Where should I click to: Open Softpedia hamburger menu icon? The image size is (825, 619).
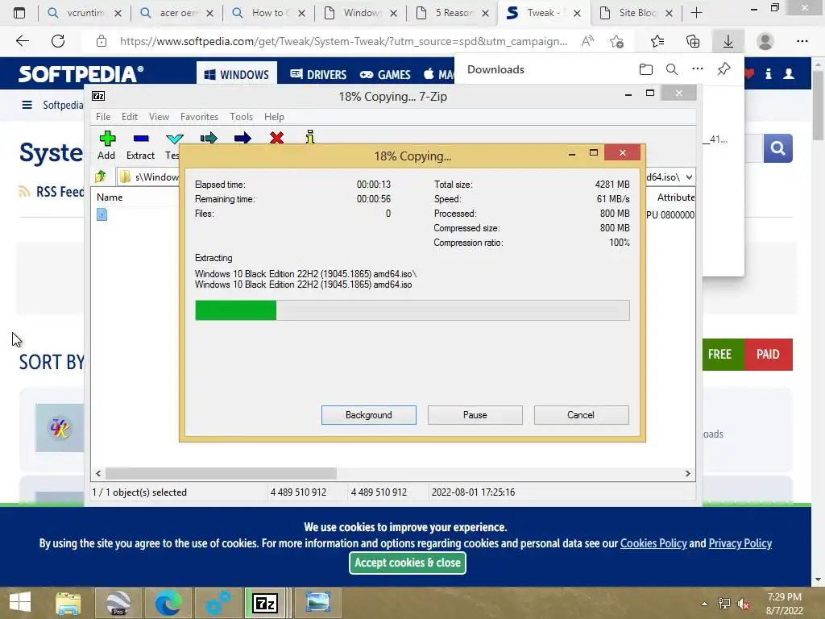(27, 105)
